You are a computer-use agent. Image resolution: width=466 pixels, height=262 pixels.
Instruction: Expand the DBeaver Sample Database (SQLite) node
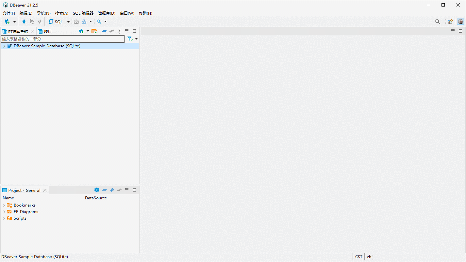coord(4,46)
